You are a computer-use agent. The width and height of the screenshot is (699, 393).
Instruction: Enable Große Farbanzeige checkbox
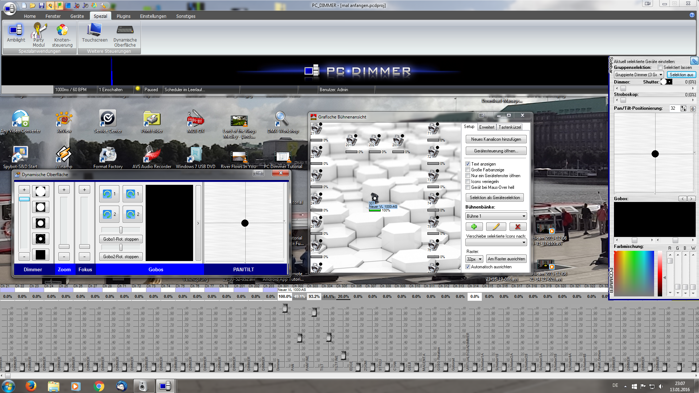(468, 170)
